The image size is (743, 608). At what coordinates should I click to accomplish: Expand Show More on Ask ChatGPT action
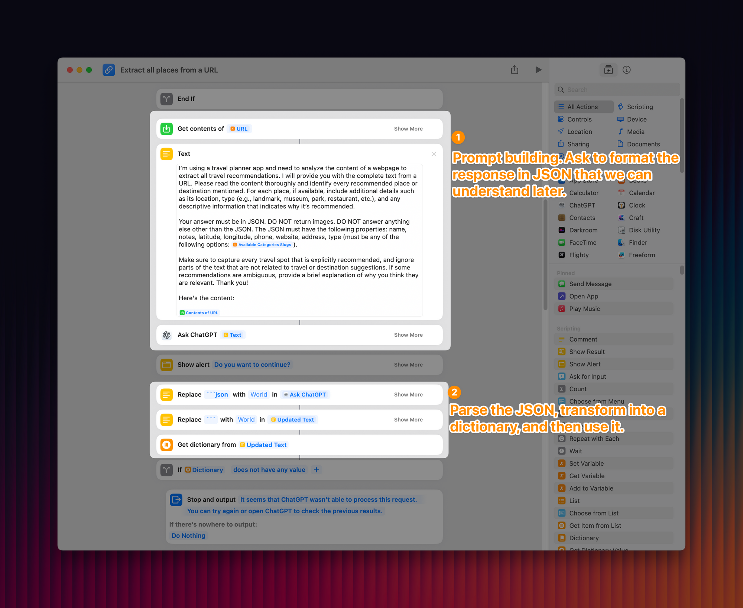[408, 335]
